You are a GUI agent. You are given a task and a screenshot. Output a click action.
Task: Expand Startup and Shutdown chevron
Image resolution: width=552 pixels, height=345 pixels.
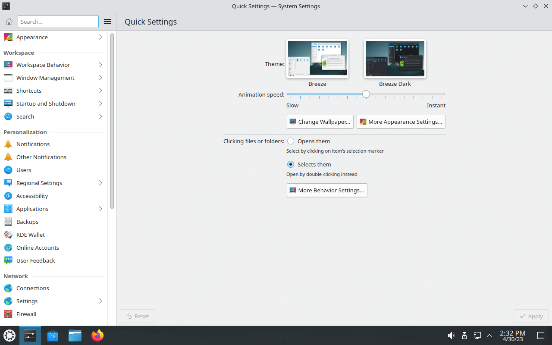pos(100,103)
